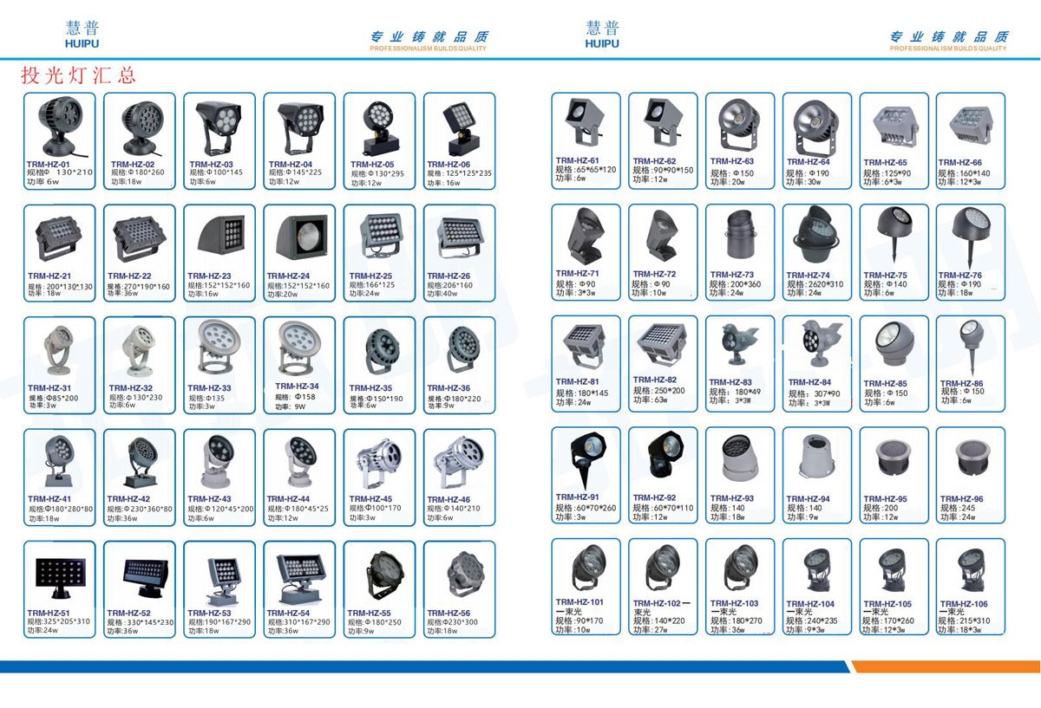This screenshot has width=1041, height=708.
Task: Select the TRM-HZ-81 square floodlight card
Action: pos(586,362)
